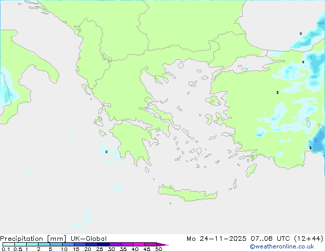Click the 'UK-Global' model label
This screenshot has width=325, height=251.
point(89,239)
